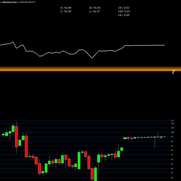Click the 60 price axis label
This screenshot has width=181, height=181.
[x=172, y=169]
